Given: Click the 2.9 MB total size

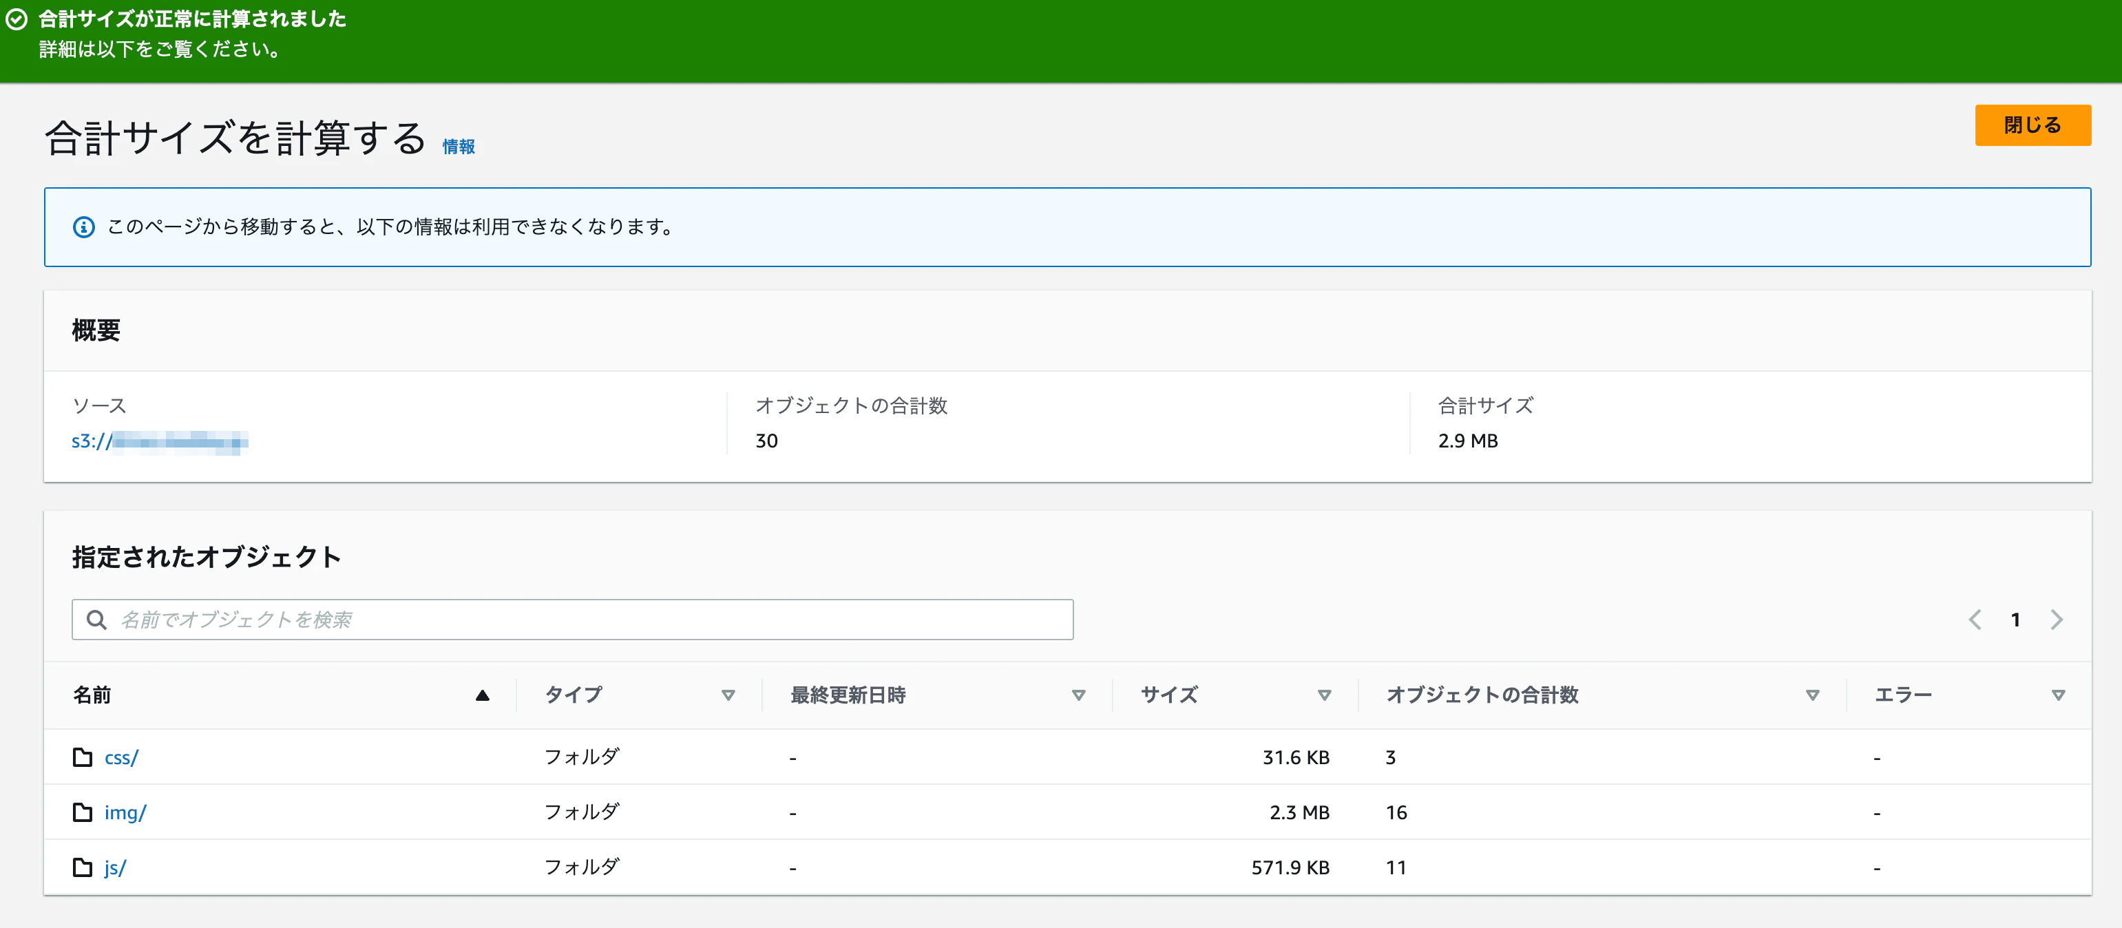Looking at the screenshot, I should pyautogui.click(x=1468, y=441).
